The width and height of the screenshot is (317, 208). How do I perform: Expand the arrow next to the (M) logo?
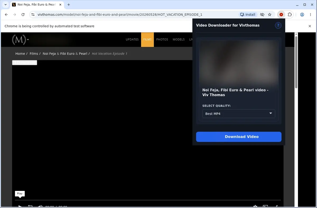click(28, 40)
